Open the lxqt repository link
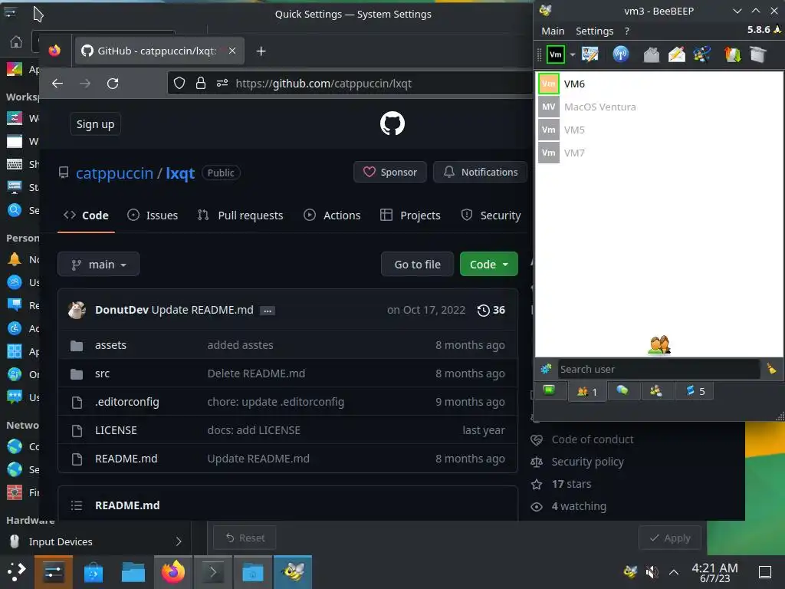Image resolution: width=785 pixels, height=589 pixels. [x=179, y=173]
